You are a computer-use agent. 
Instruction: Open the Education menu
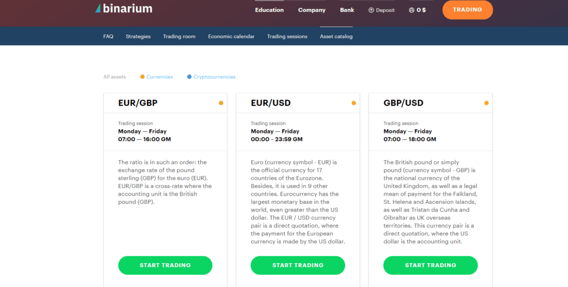[x=269, y=10]
